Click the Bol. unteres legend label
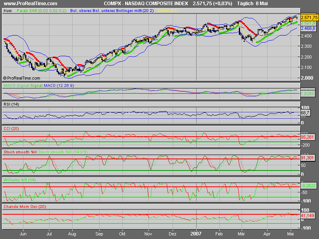The height and width of the screenshot is (239, 319). pos(104,11)
